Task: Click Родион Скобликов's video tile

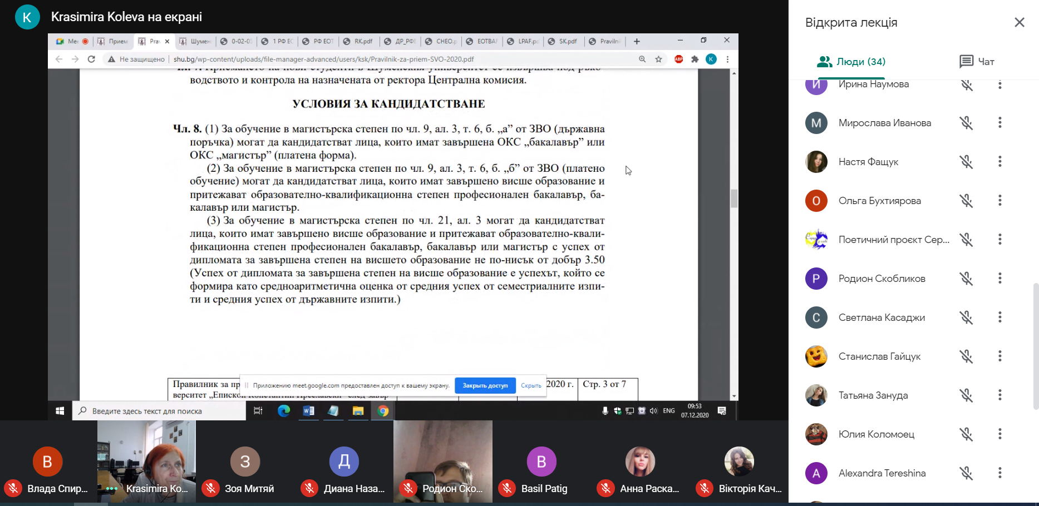Action: point(442,462)
